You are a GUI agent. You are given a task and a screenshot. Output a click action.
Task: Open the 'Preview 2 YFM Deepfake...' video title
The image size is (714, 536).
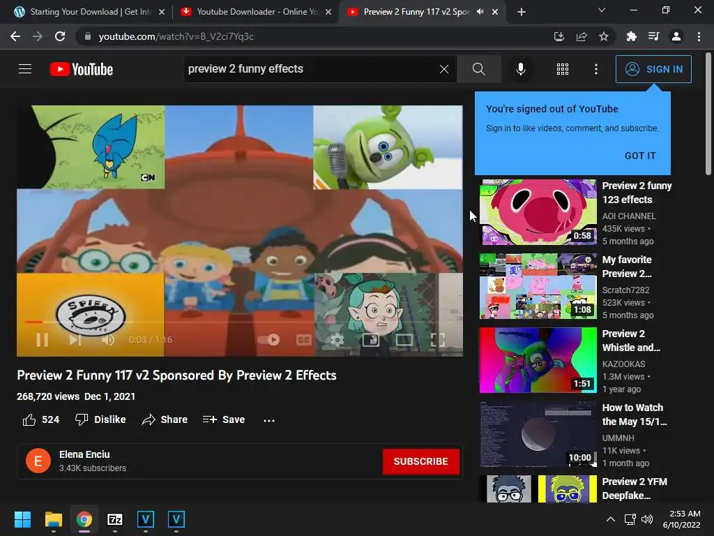(x=635, y=489)
